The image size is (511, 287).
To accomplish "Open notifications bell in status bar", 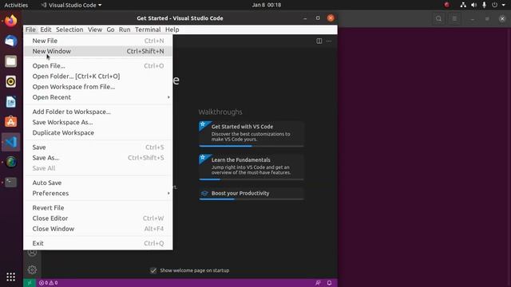I will pos(329,283).
